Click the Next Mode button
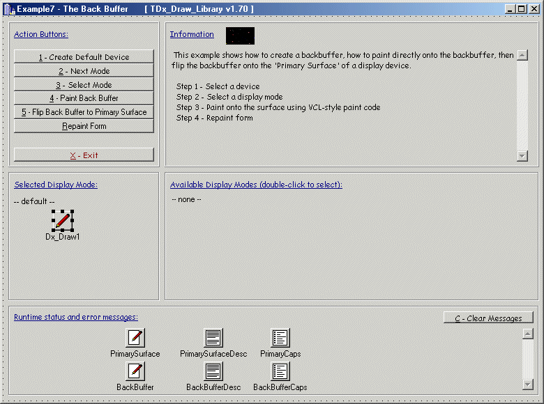Viewport: 544px width, 404px height. coord(84,70)
